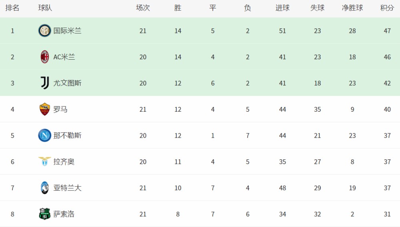Click the 排名 column header

(12, 8)
